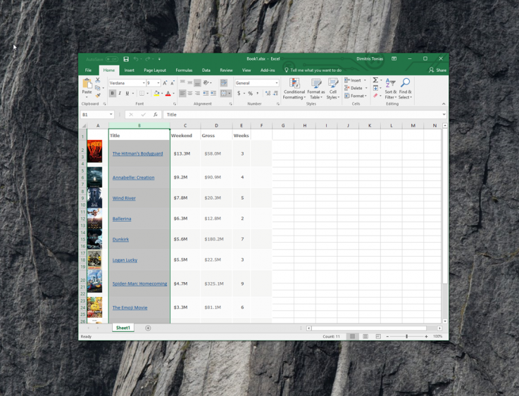
Task: Toggle the AutoSave switch
Action: [x=111, y=59]
